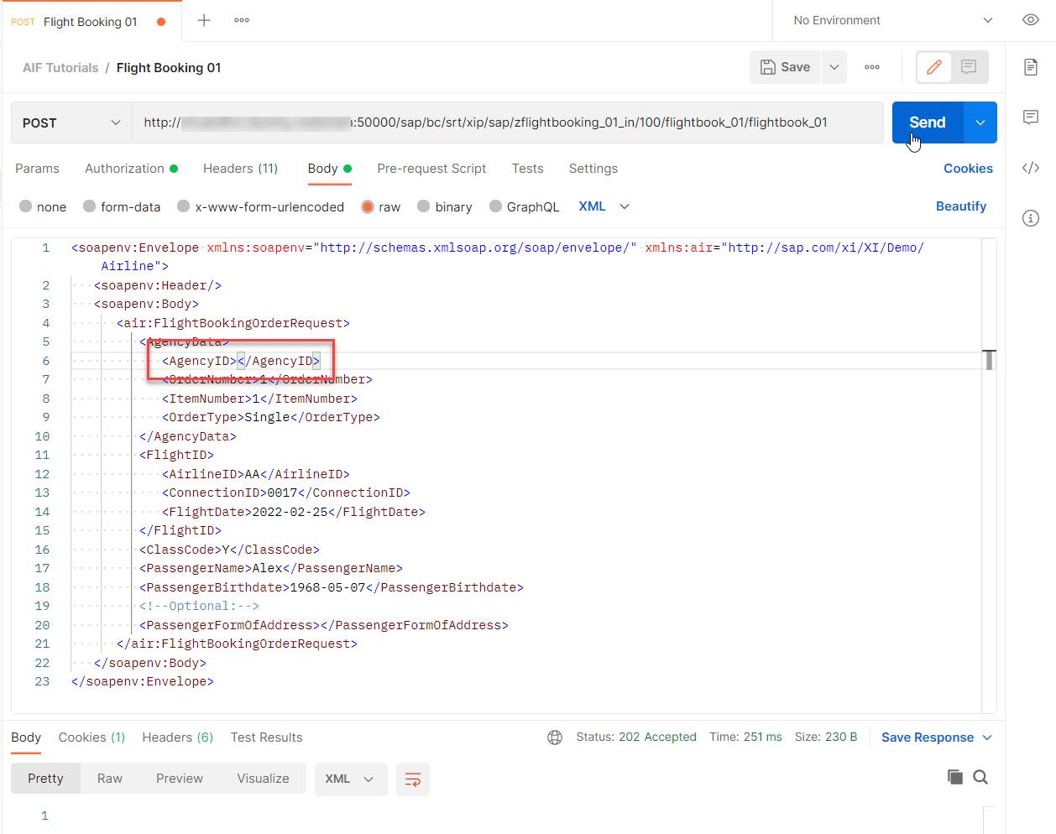Open the Headers (11) request tab
The image size is (1056, 834).
point(240,169)
